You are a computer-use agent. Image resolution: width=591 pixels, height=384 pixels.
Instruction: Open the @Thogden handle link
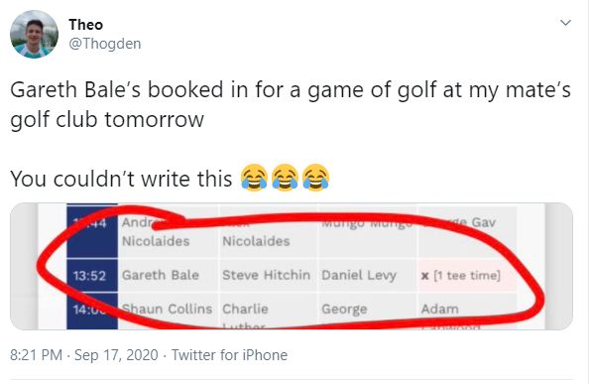pos(105,44)
